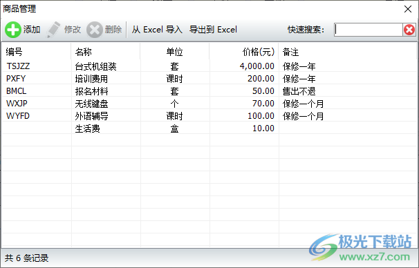Click the 4,000.00 price cell
This screenshot has width=419, height=268.
click(257, 66)
